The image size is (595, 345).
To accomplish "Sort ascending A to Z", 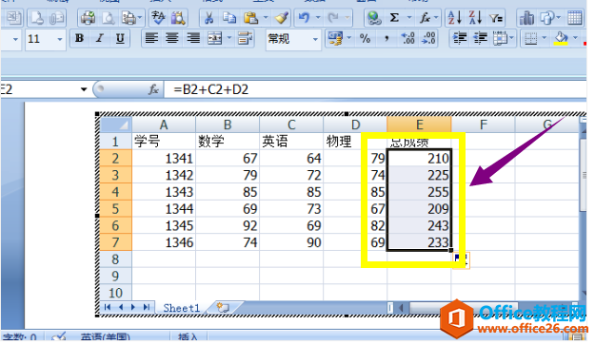I will point(455,18).
